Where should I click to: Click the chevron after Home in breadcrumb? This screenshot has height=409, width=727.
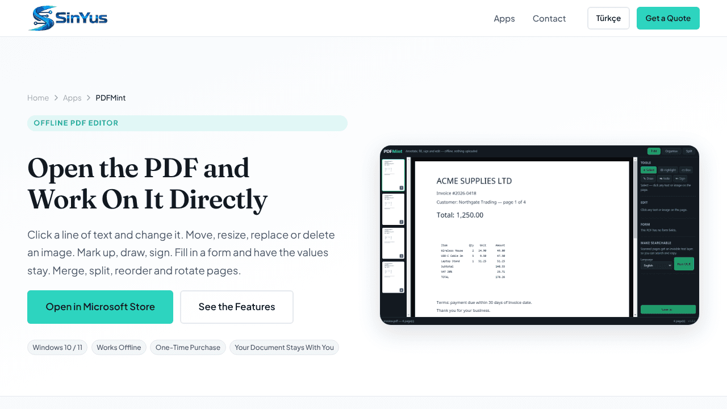(56, 98)
